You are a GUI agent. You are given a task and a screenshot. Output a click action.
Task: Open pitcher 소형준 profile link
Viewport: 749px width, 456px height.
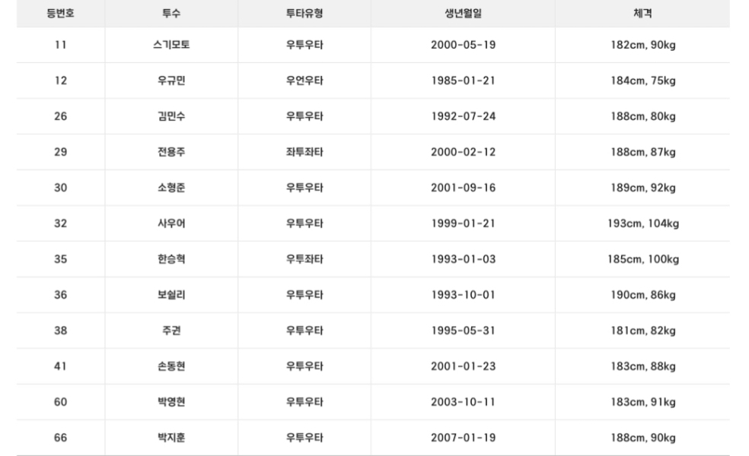point(171,188)
